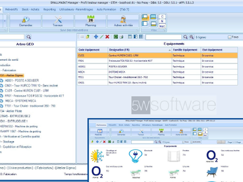The width and height of the screenshot is (243, 182).
Task: Click the yellow up-arrow icon in equipment toolbar
Action: tap(88, 37)
